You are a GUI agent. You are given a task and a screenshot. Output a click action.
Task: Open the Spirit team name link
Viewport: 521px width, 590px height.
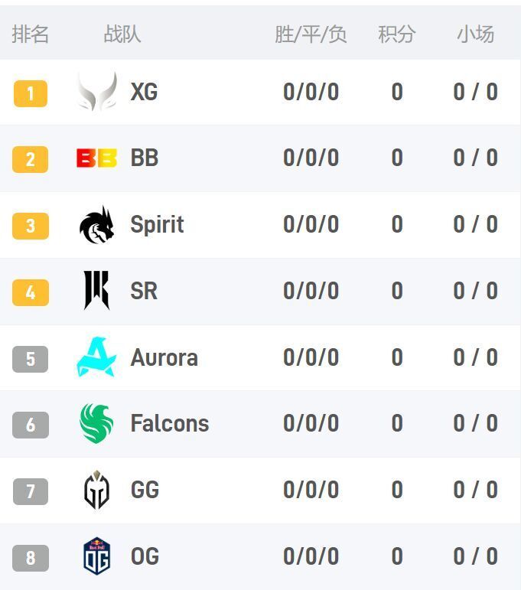pos(157,225)
